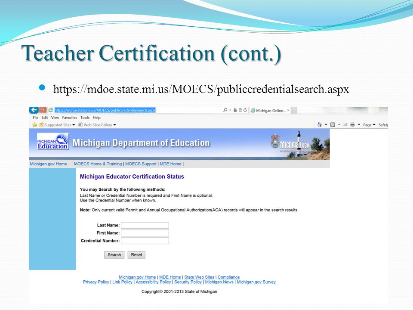Click the Search button
The height and width of the screenshot is (310, 413).
[x=114, y=255]
